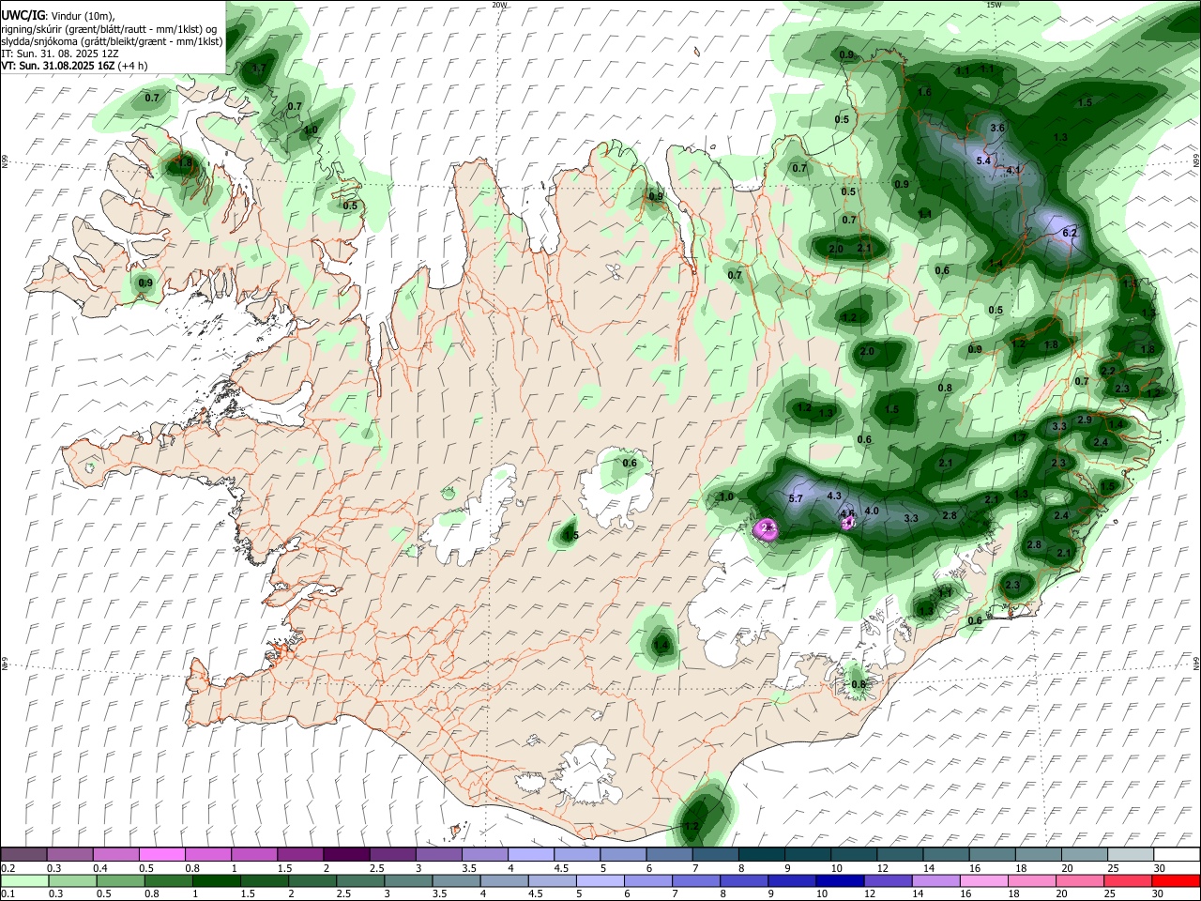This screenshot has width=1201, height=901.
Task: Click the pale gray 25–30 snow legend swatch
Action: [x=1131, y=854]
